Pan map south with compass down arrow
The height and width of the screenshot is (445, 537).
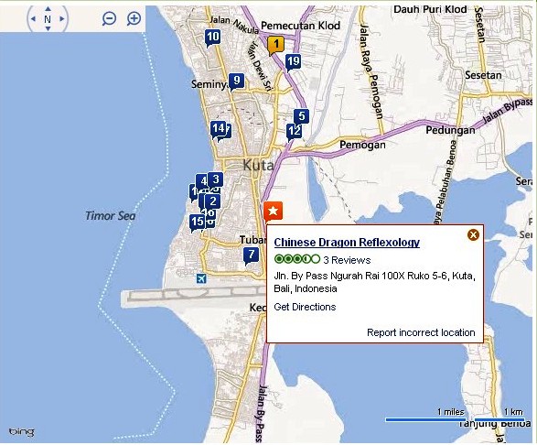(48, 28)
